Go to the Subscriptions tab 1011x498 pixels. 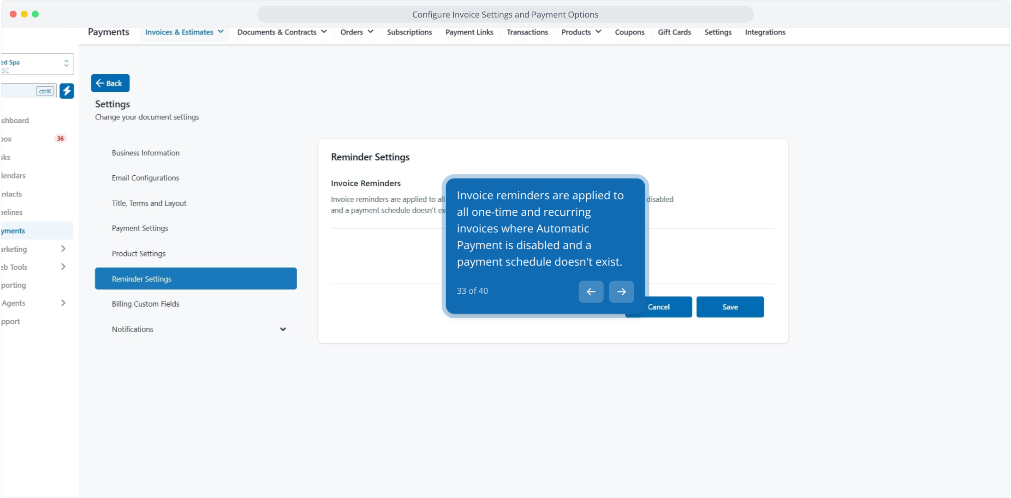(409, 32)
